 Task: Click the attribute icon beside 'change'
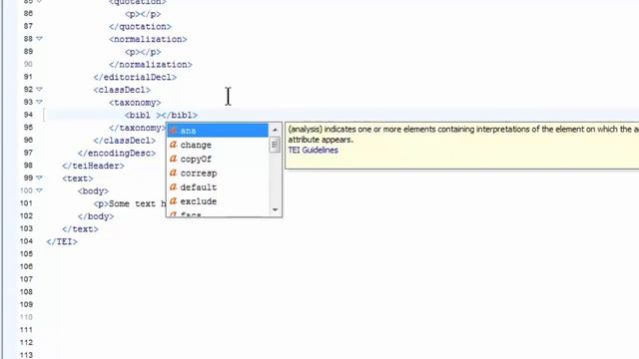[173, 145]
